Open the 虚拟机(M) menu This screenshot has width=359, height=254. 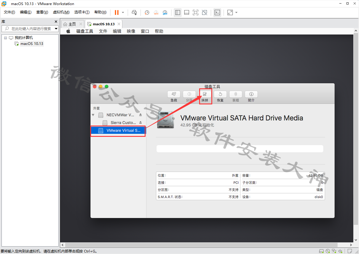(61, 12)
